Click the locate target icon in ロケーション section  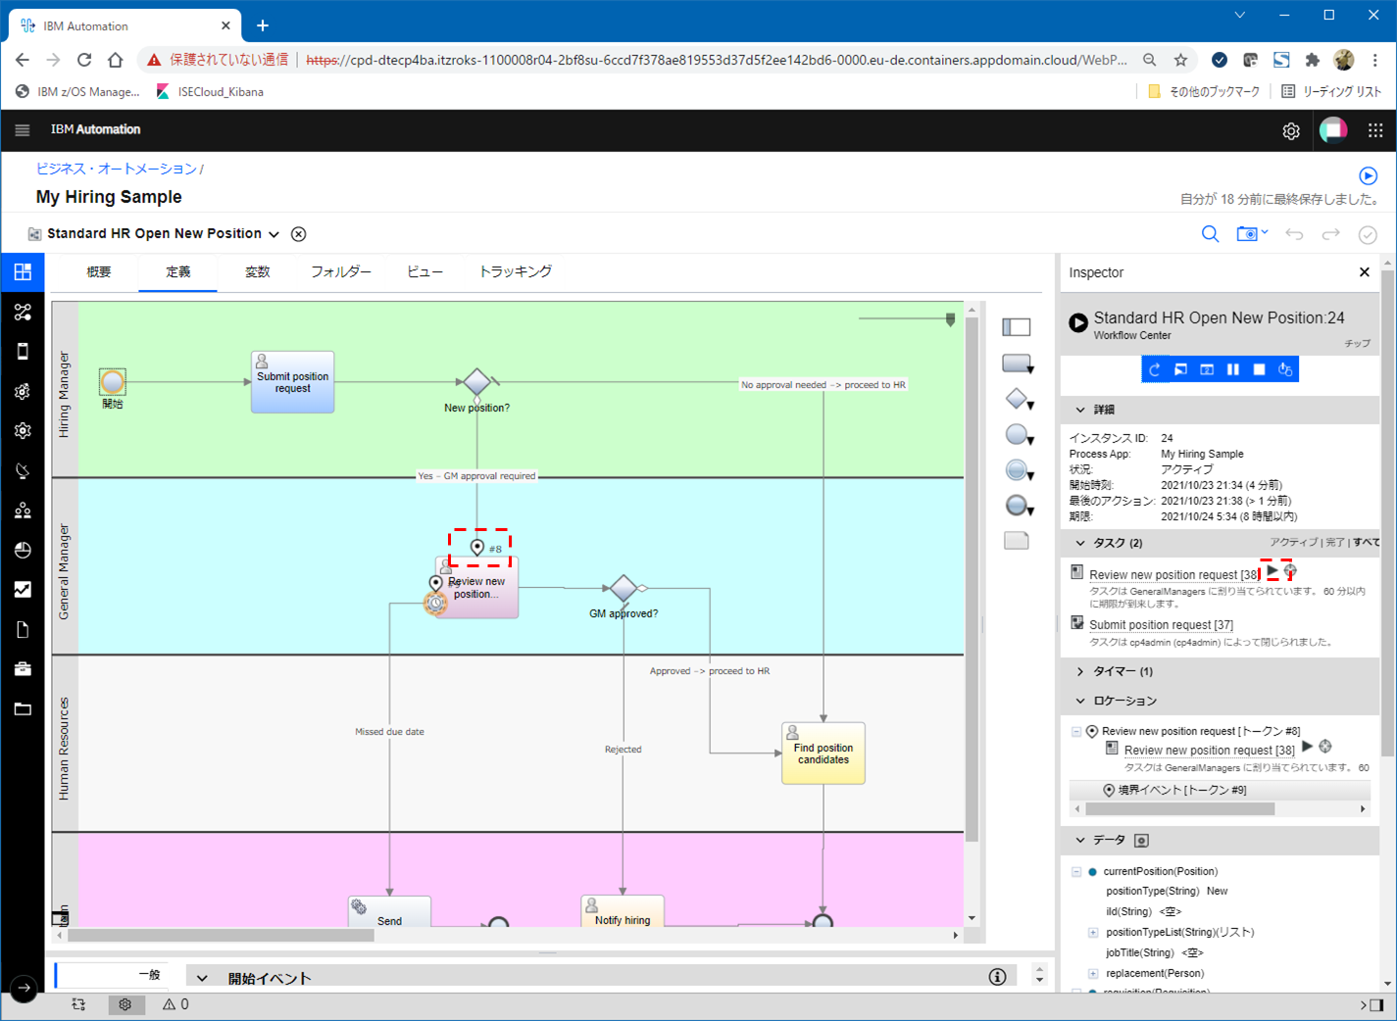[x=1325, y=747]
